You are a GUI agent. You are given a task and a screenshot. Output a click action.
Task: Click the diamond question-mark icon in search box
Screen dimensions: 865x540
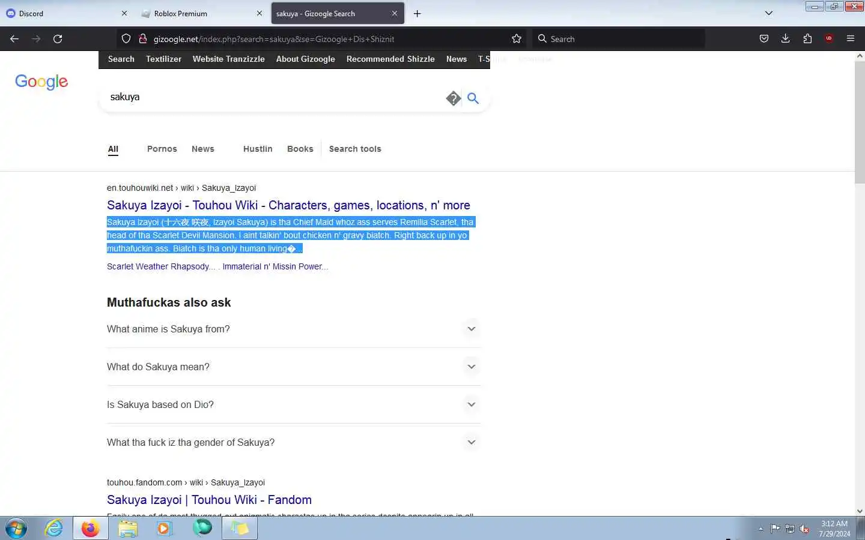[x=454, y=98]
